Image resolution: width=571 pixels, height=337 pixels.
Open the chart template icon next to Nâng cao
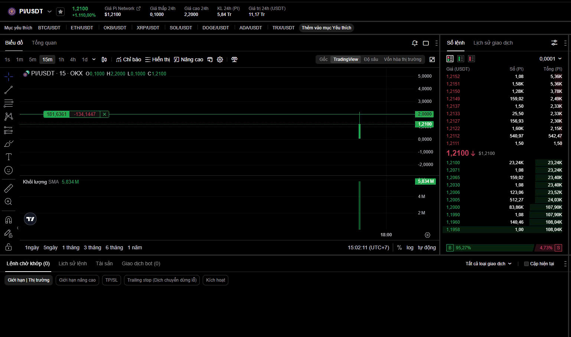[x=210, y=59]
